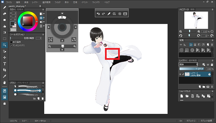216x123 pixels.
Task: Select the Text tool
Action: click(4, 64)
